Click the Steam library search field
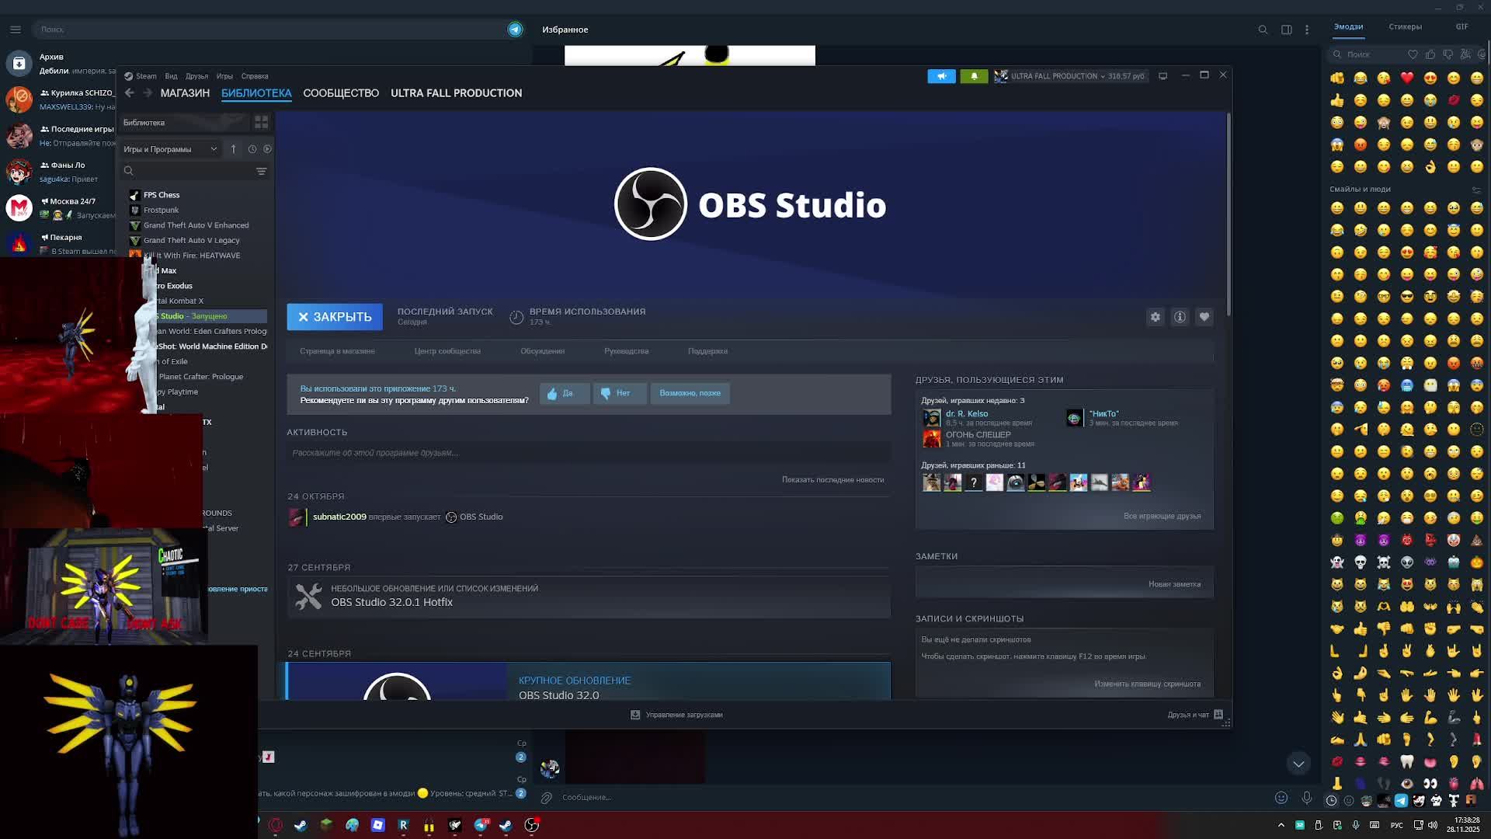Viewport: 1491px width, 839px height. (x=190, y=171)
